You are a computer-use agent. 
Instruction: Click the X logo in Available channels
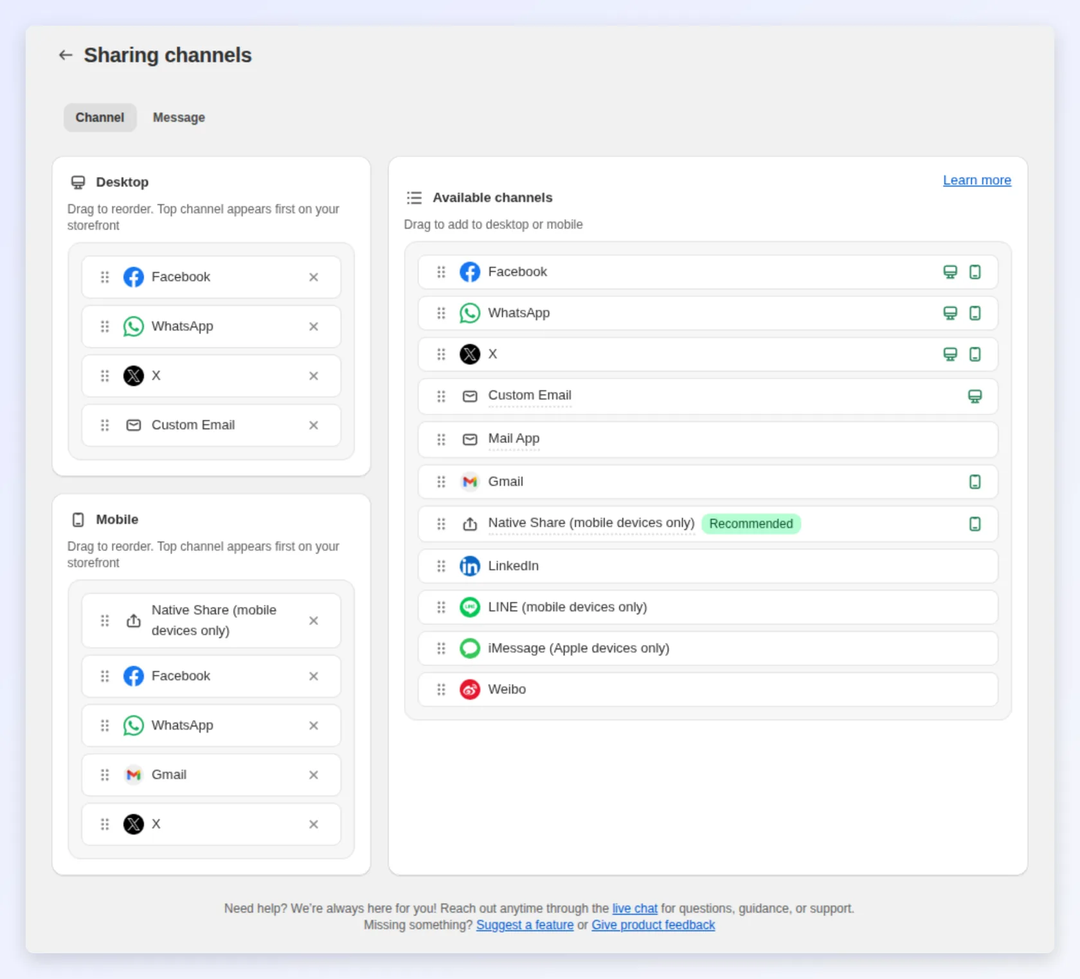[470, 354]
